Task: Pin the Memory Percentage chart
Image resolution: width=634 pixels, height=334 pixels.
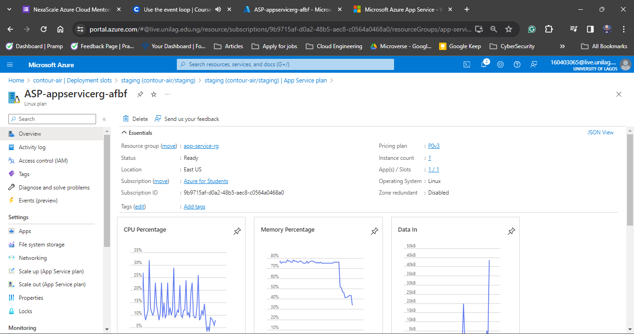Action: (x=375, y=231)
